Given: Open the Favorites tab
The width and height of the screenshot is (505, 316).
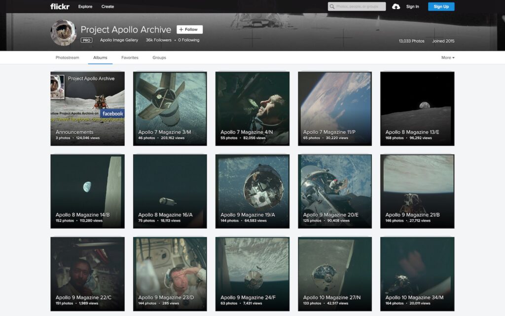Looking at the screenshot, I should pyautogui.click(x=130, y=57).
